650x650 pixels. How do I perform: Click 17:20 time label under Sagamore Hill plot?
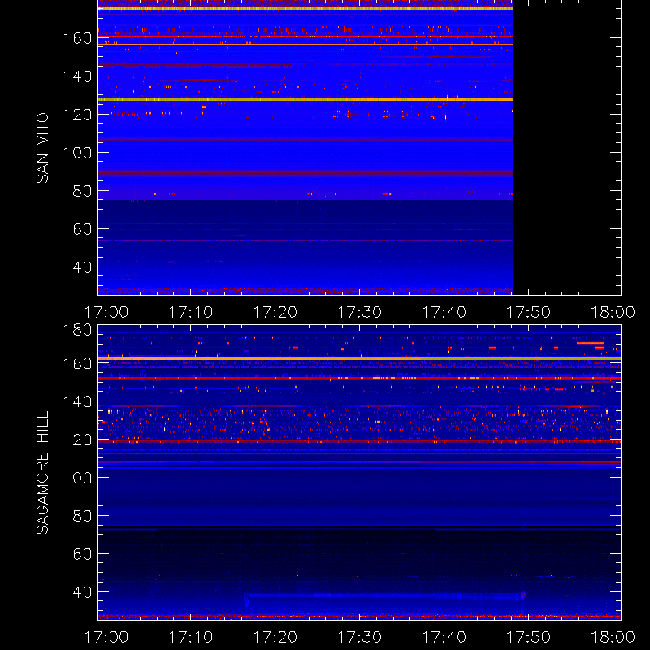point(275,637)
